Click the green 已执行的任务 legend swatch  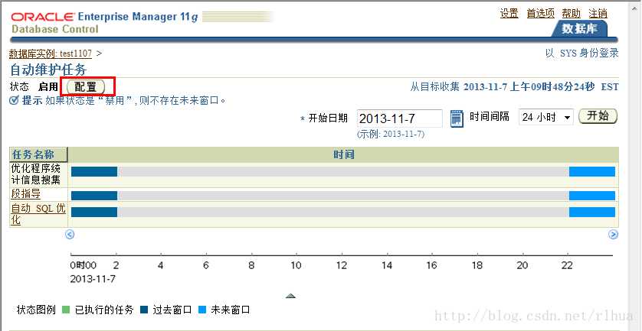tap(66, 310)
